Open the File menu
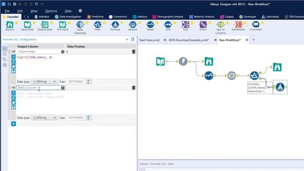 [7, 11]
